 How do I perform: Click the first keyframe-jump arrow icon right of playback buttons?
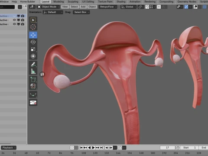click(107, 148)
